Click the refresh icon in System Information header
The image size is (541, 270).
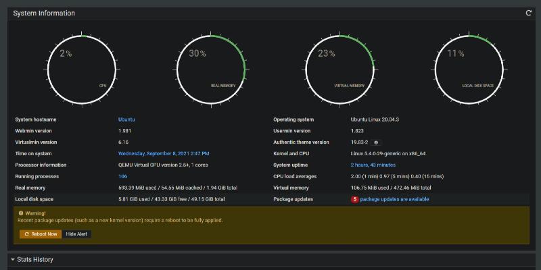(x=529, y=13)
